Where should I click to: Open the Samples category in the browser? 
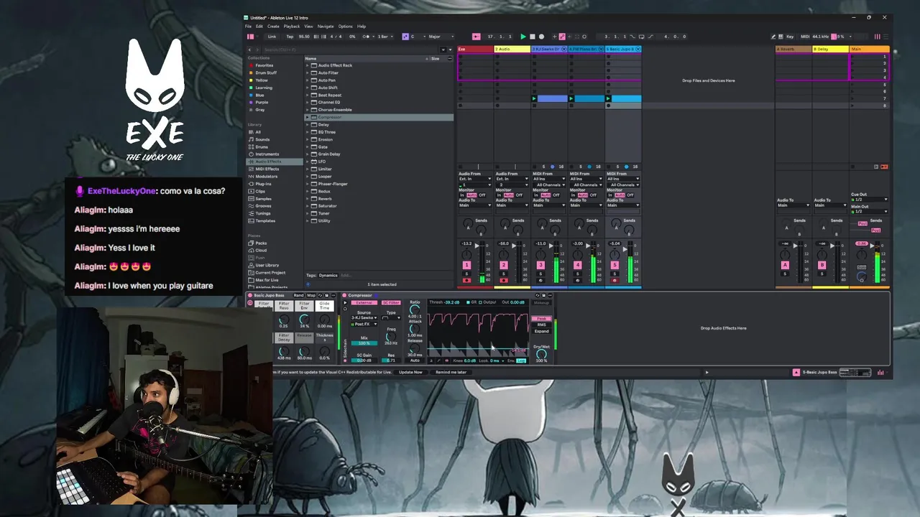(x=263, y=198)
